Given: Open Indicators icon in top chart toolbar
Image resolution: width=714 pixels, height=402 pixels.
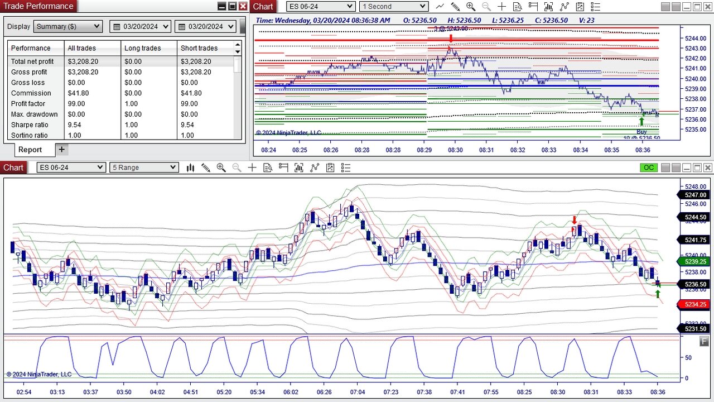Looking at the screenshot, I should click(565, 7).
